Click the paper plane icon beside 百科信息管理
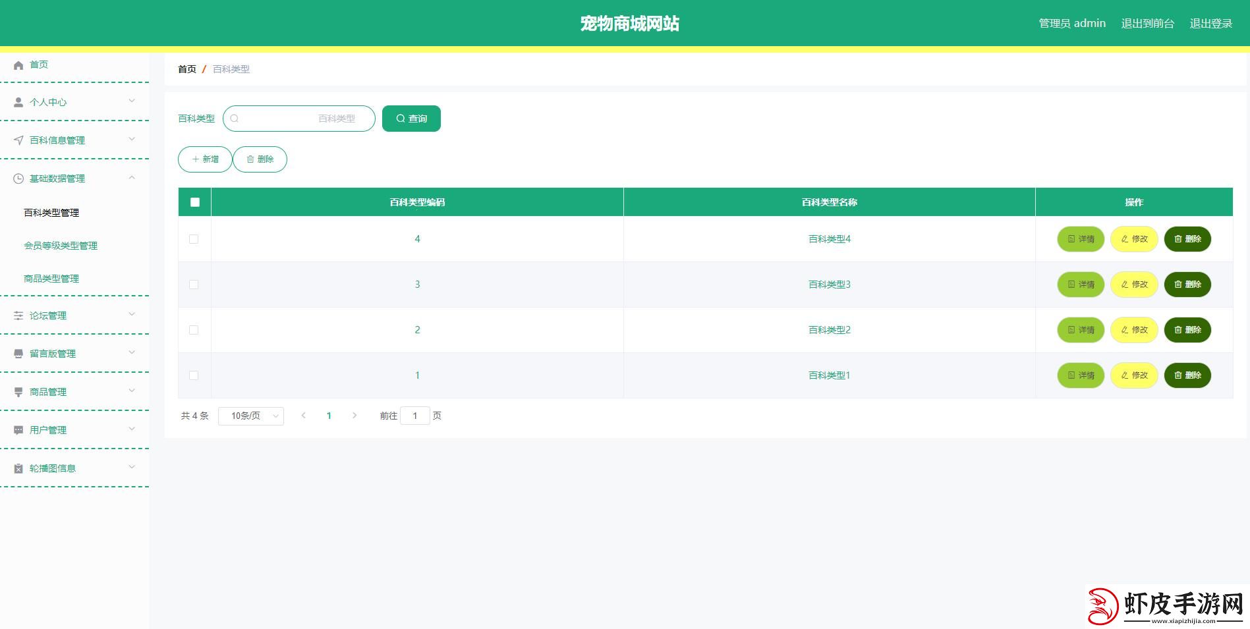The height and width of the screenshot is (629, 1250). coord(18,140)
